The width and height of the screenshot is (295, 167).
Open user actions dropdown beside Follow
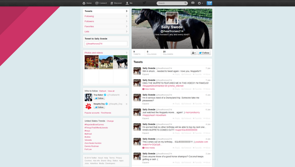194,53
